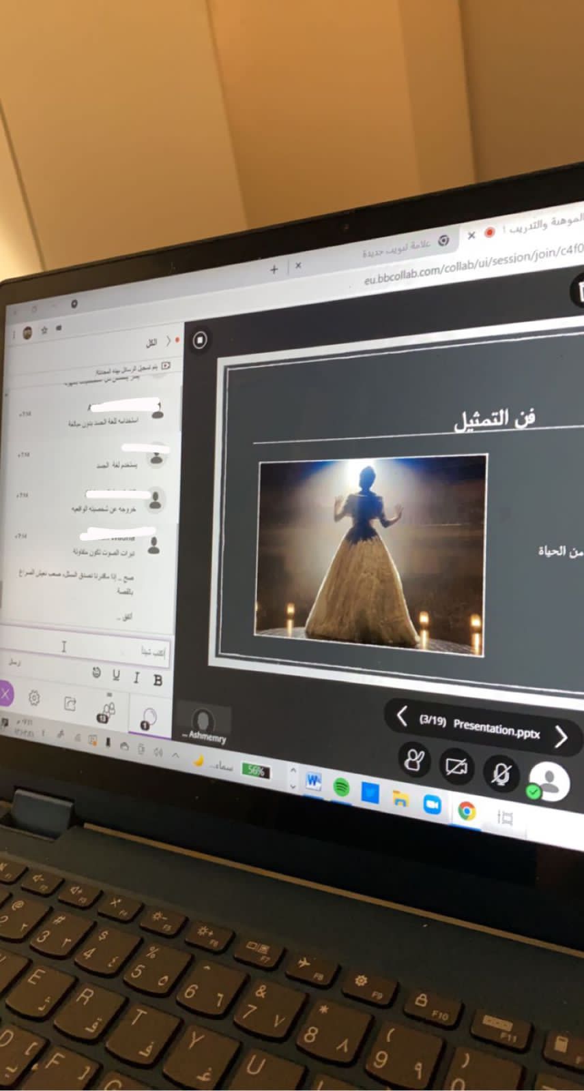This screenshot has width=584, height=1091.
Task: Toggle the microphone mute button
Action: click(501, 773)
